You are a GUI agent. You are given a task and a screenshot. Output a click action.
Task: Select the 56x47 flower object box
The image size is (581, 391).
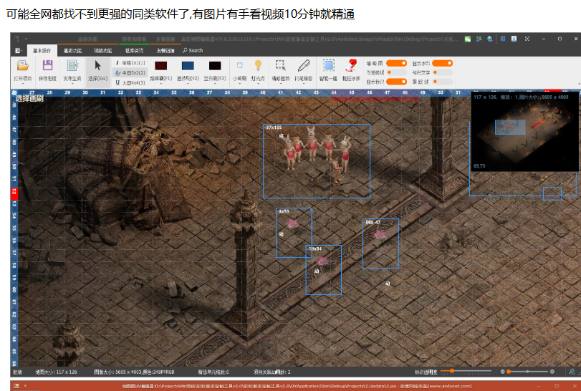[x=380, y=243]
